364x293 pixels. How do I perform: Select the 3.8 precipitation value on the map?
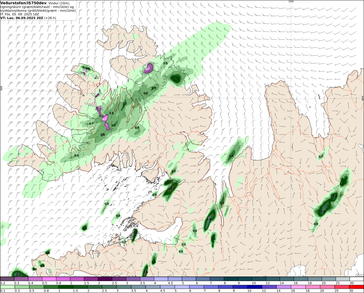209,220
